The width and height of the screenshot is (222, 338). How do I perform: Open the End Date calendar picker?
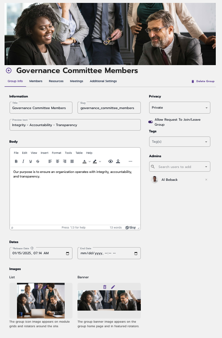point(136,253)
